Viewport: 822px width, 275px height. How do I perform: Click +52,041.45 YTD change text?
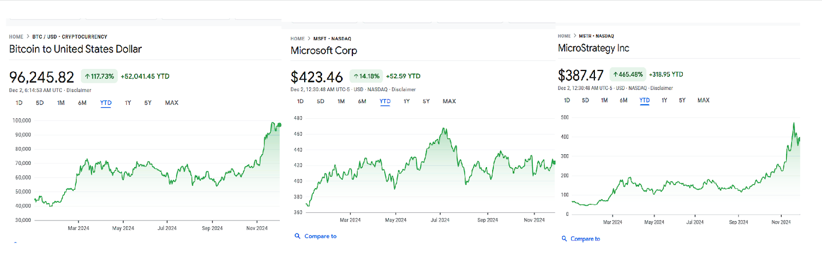point(145,76)
